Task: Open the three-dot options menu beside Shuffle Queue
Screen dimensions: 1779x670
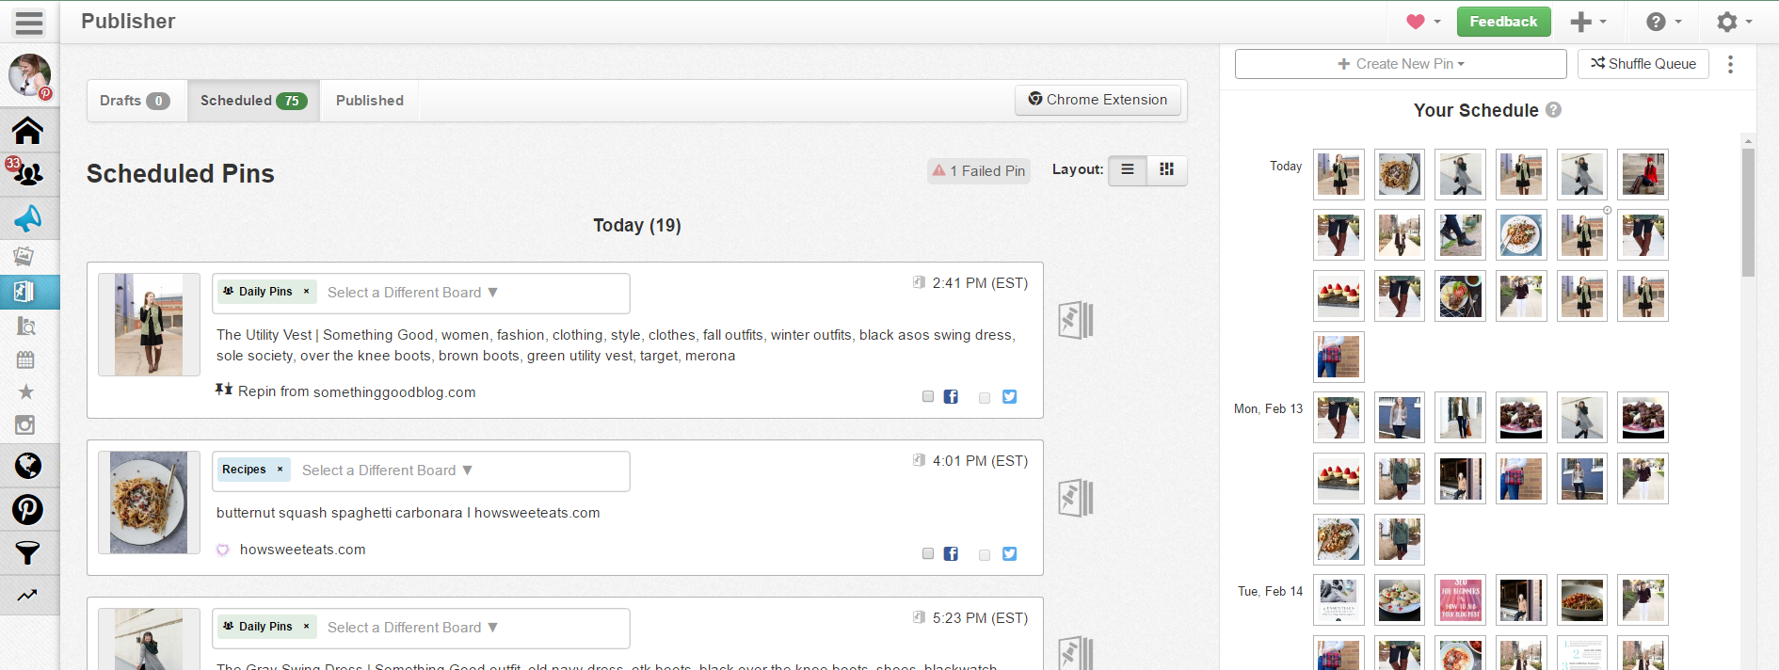Action: pyautogui.click(x=1730, y=64)
